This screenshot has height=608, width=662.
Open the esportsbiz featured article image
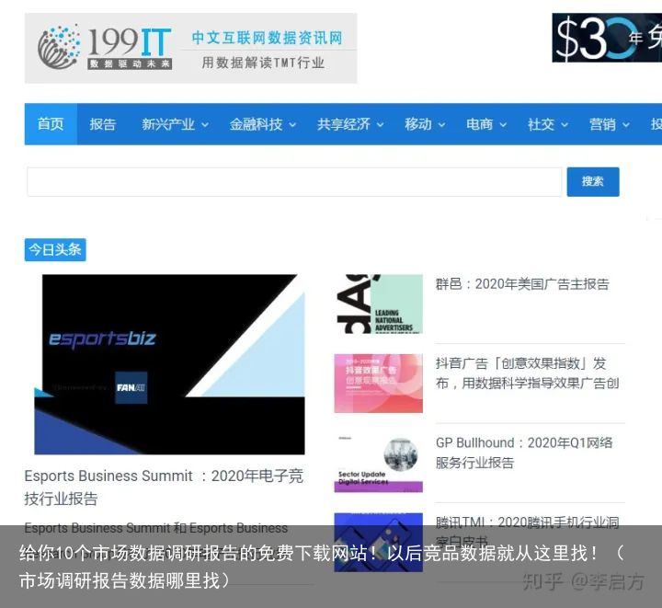pyautogui.click(x=169, y=364)
